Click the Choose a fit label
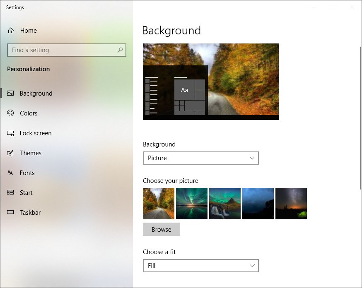 pos(159,252)
